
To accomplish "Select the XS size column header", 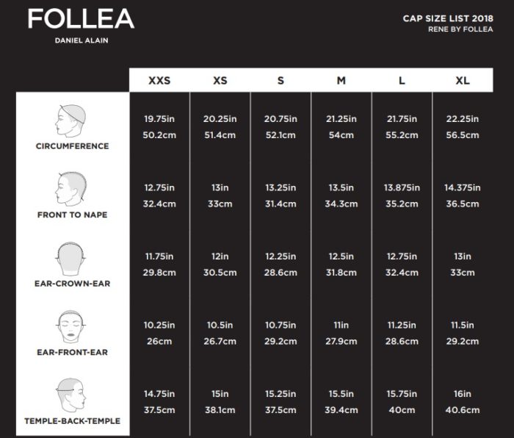I will [220, 80].
